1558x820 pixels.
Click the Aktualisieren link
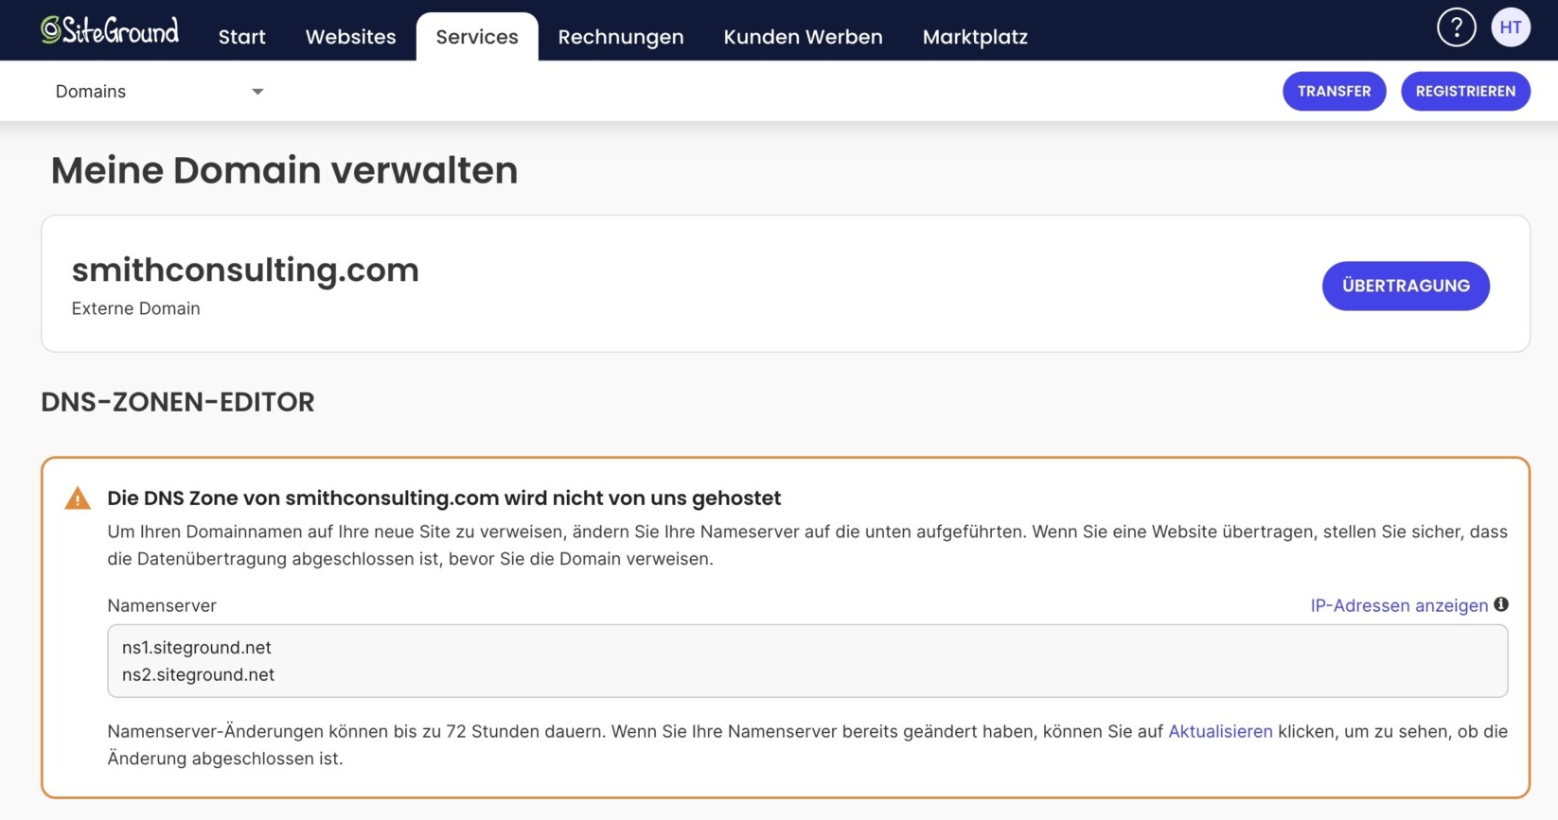(1220, 731)
